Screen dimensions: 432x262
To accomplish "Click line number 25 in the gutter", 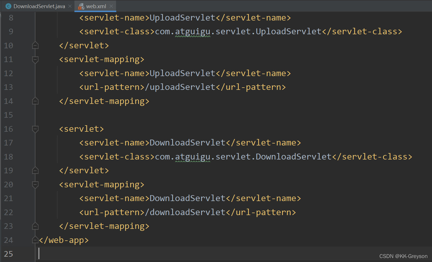I will [x=8, y=254].
